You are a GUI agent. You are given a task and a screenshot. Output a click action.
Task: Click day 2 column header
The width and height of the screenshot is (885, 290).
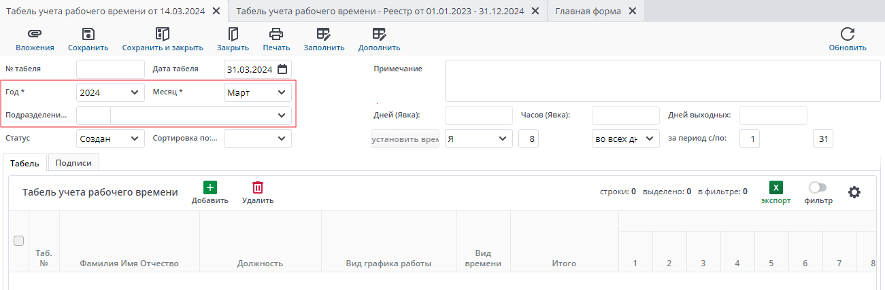[x=669, y=252]
